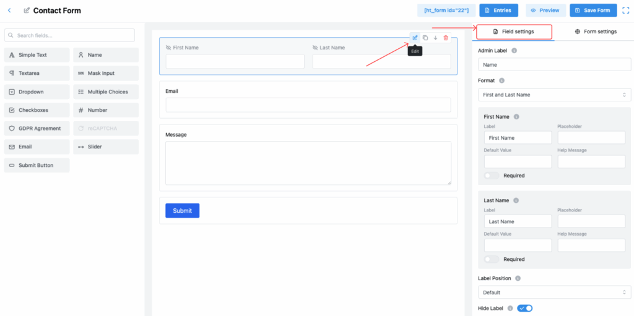Viewport: 634px width, 316px height.
Task: Click the disabled reCAPTCHA field button
Action: pos(106,129)
